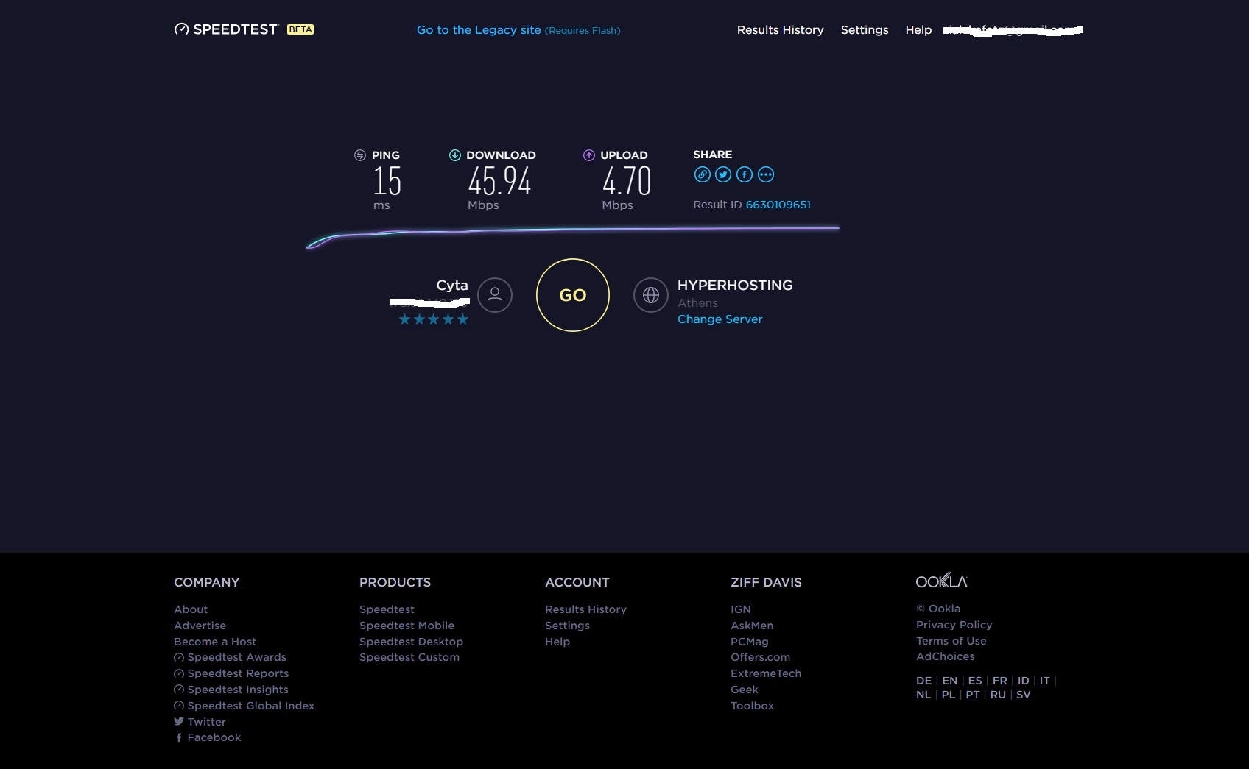Click the ping icon
Image resolution: width=1249 pixels, height=769 pixels.
360,155
